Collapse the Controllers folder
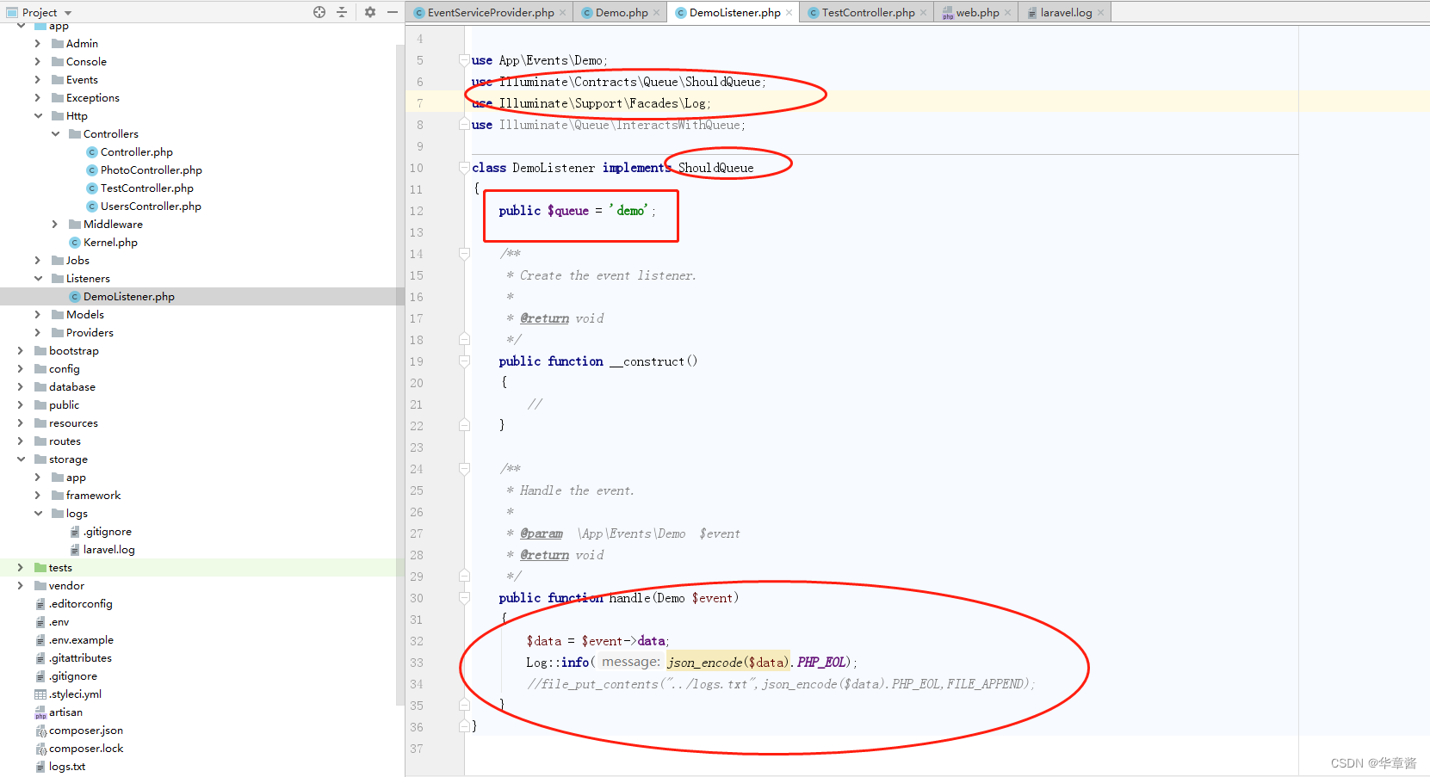 55,133
